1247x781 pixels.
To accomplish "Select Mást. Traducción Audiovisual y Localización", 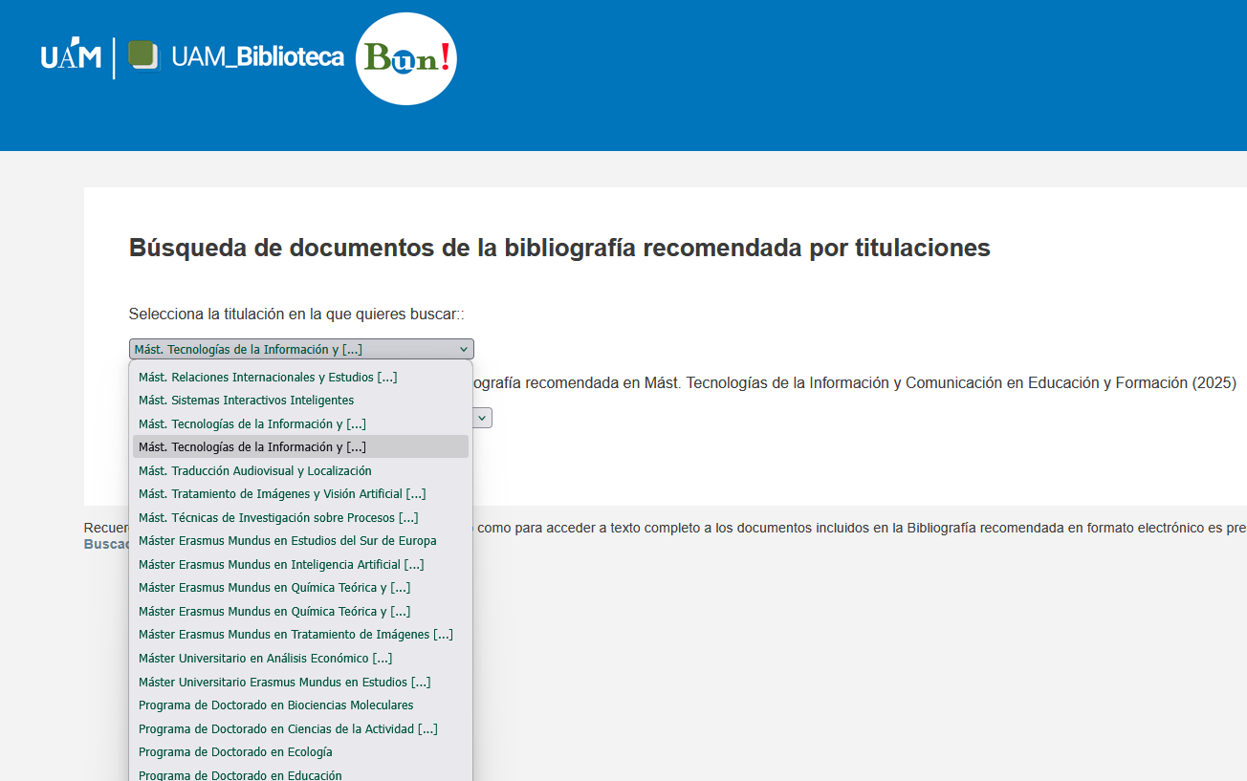I will [254, 470].
